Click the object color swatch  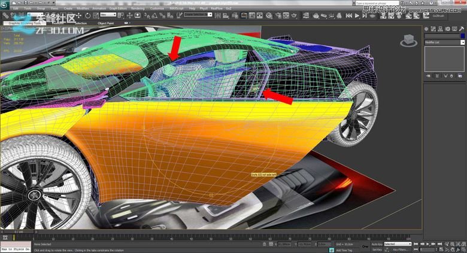462,36
